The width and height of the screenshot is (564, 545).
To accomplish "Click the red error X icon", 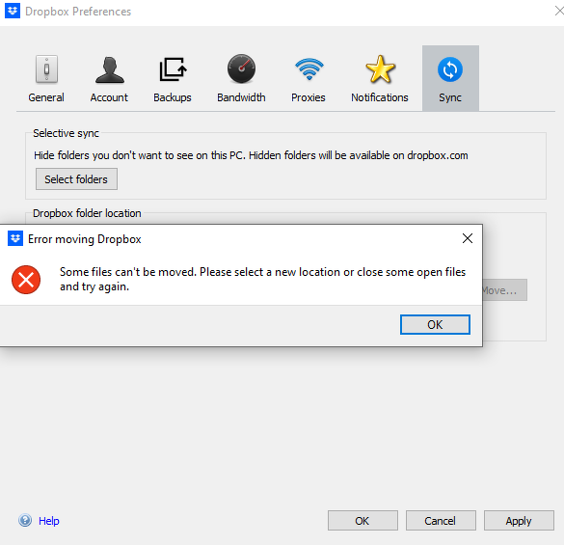I will click(26, 280).
